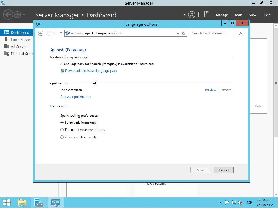Click the shield icon beside download link
This screenshot has width=278, height=208.
62,71
